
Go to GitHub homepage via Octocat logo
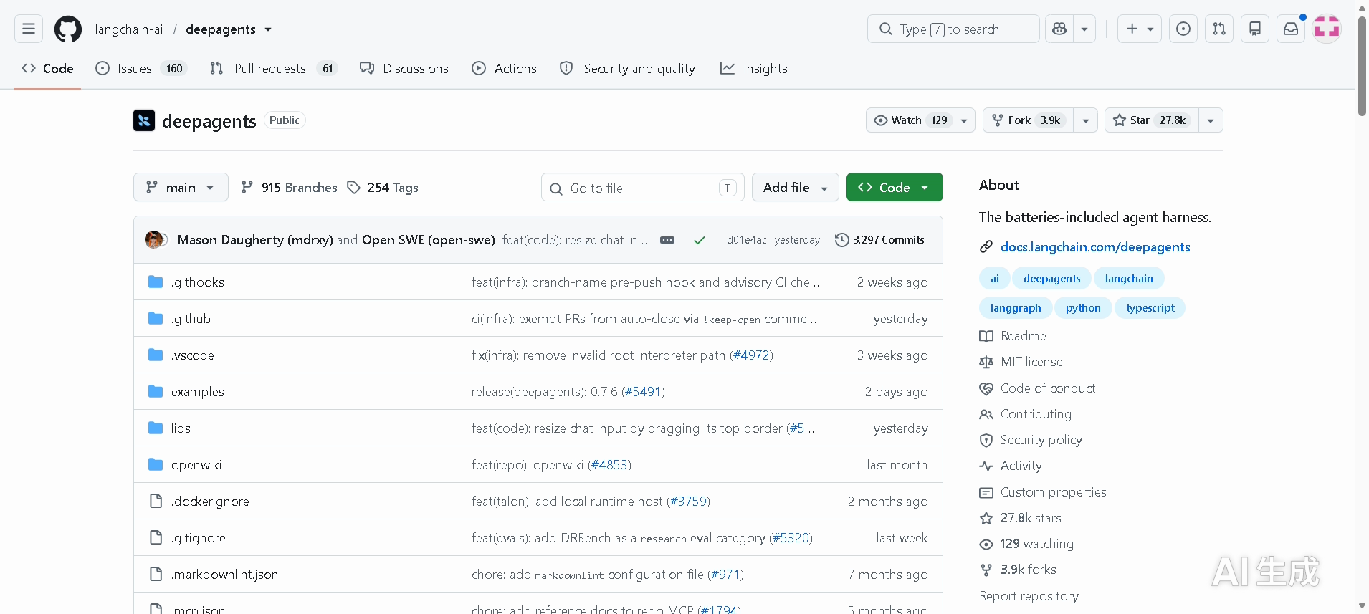click(x=68, y=29)
